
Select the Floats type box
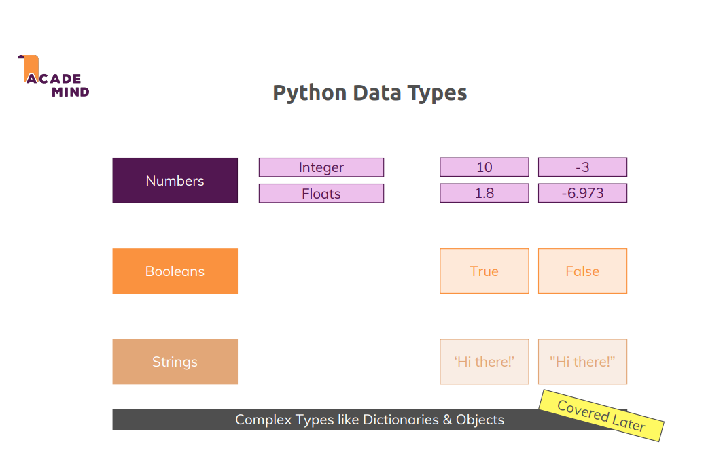pyautogui.click(x=321, y=194)
